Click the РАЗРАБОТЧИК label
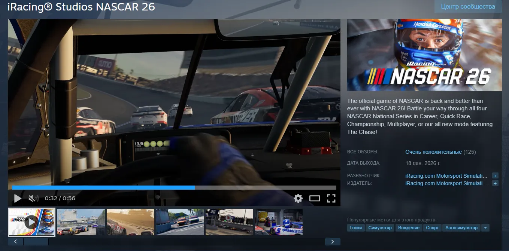Screen dimensions: 509x251 tap(364, 176)
